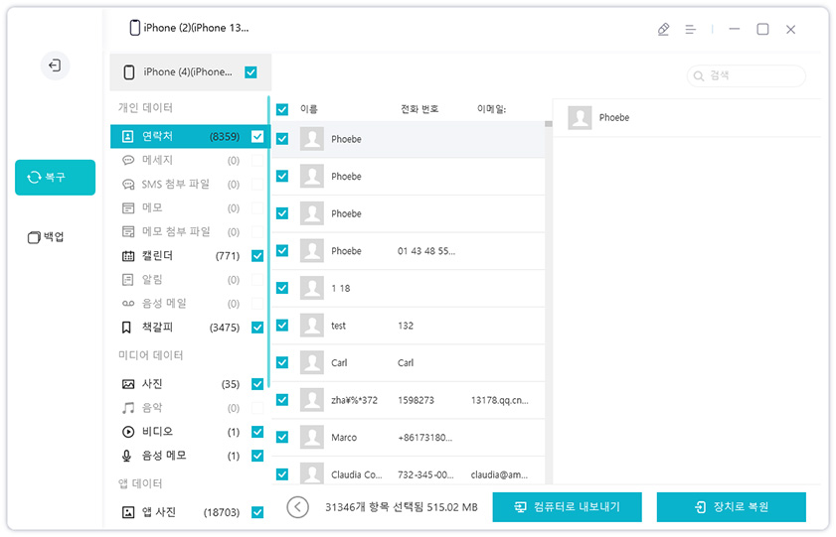The height and width of the screenshot is (537, 836).
Task: Toggle the 음성 메모 (1) checkbox
Action: click(257, 456)
